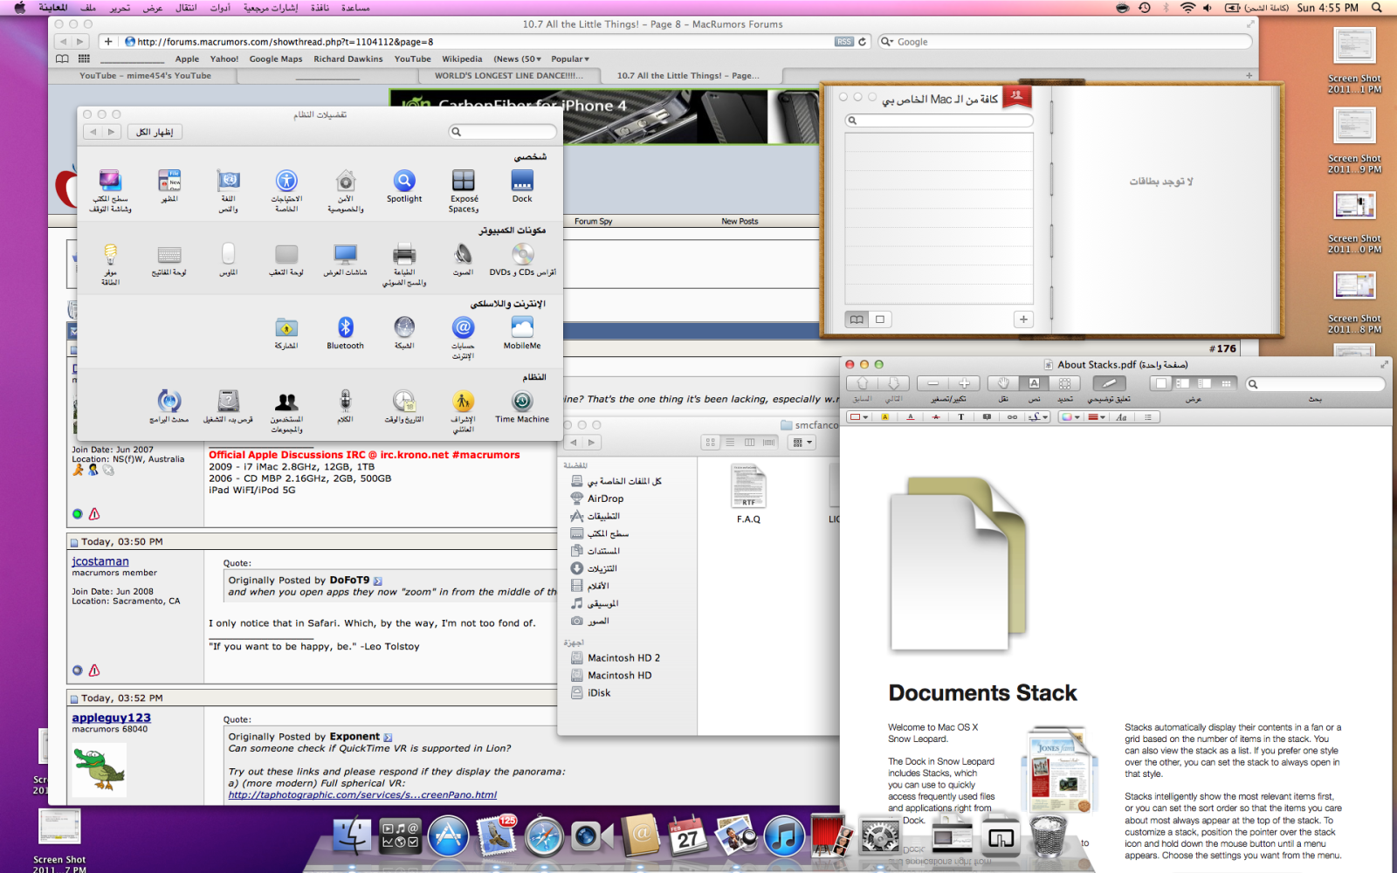Choose the strikethrough annotation tool
1397x873 pixels.
(936, 417)
